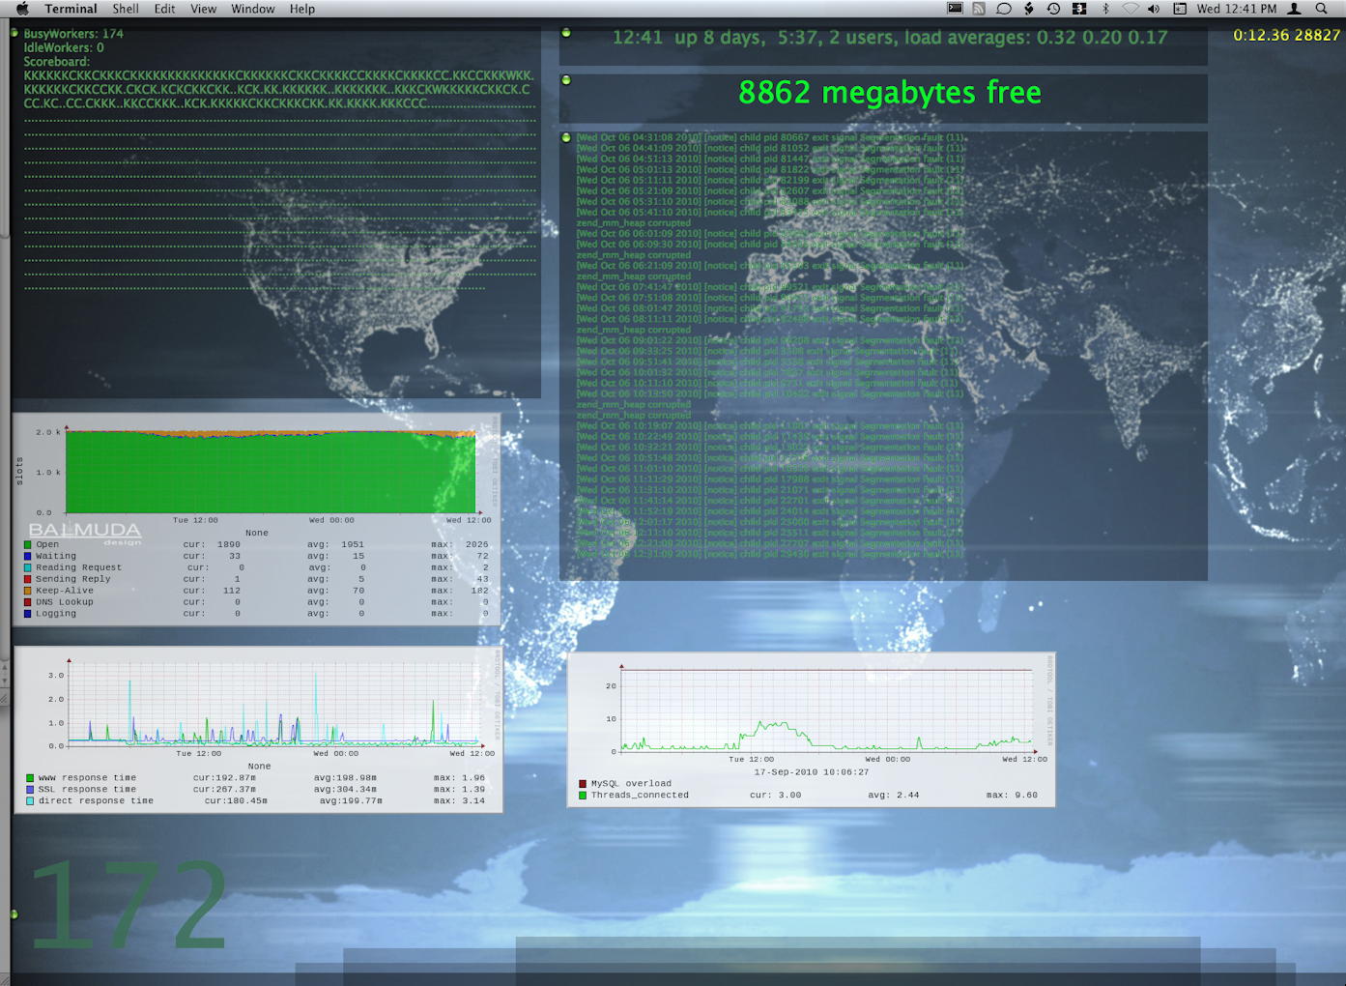This screenshot has height=986, width=1346.
Task: Click the red MySQL_overload legend swatch
Action: pyautogui.click(x=583, y=784)
